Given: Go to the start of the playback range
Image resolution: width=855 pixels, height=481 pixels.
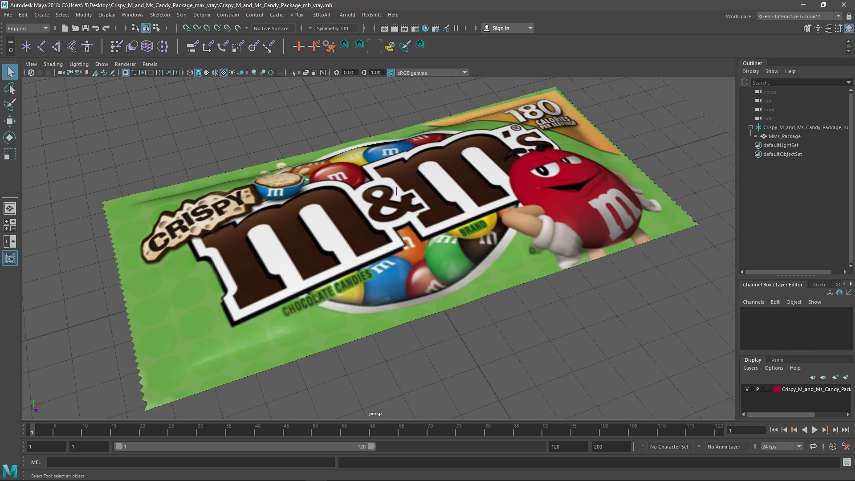Looking at the screenshot, I should pos(774,430).
